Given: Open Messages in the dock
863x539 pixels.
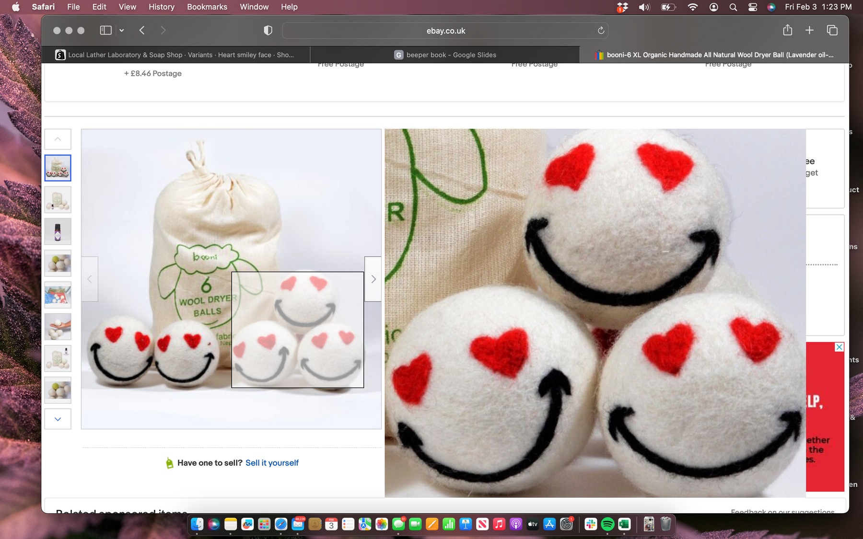Looking at the screenshot, I should tap(398, 524).
